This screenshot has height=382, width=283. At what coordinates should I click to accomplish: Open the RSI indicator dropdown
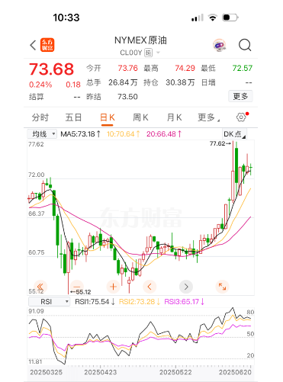click(x=49, y=302)
